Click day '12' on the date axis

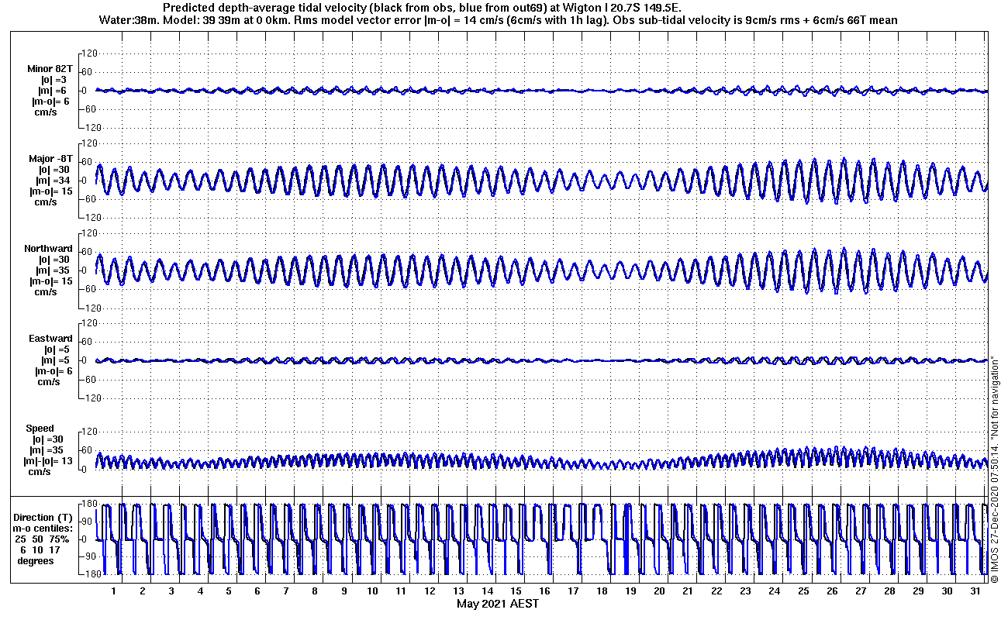tap(430, 591)
